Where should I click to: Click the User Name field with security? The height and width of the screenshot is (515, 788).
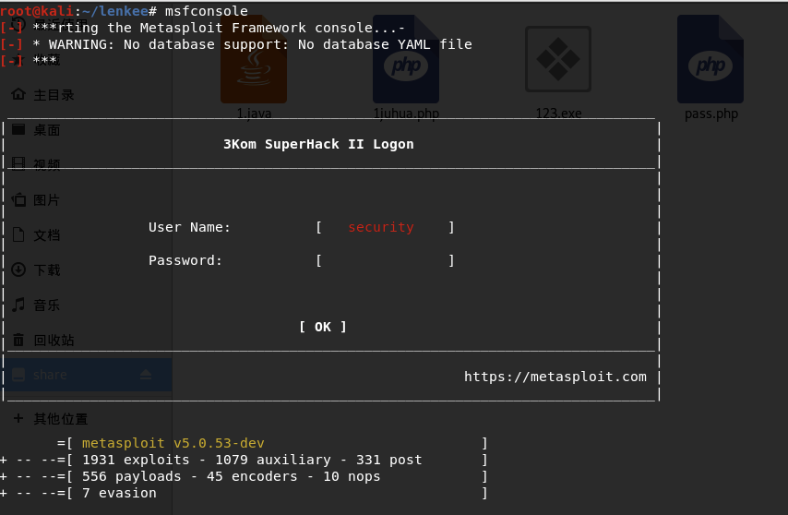(385, 228)
